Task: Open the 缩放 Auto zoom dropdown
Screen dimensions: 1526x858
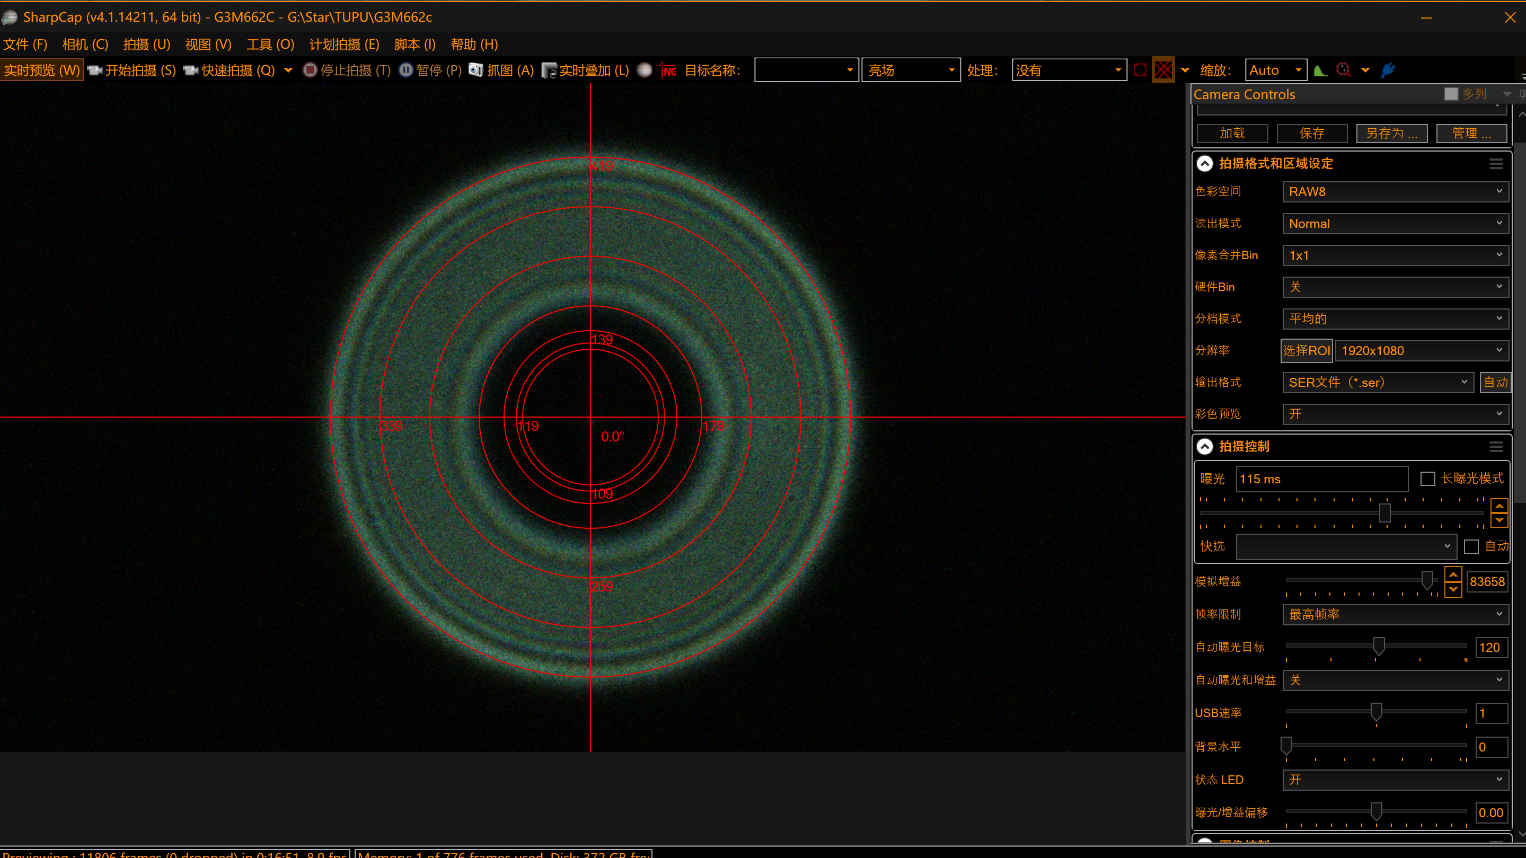Action: [1276, 70]
